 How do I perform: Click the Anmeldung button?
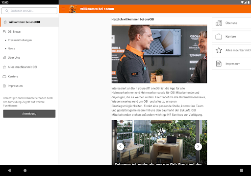tap(29, 113)
